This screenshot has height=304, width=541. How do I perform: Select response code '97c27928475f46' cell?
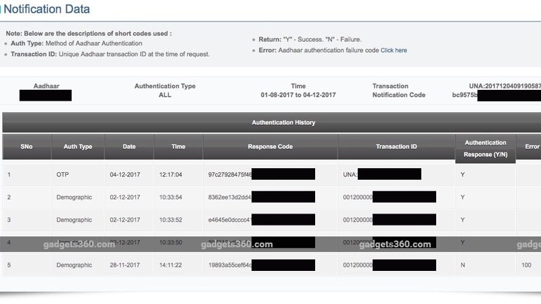[230, 175]
